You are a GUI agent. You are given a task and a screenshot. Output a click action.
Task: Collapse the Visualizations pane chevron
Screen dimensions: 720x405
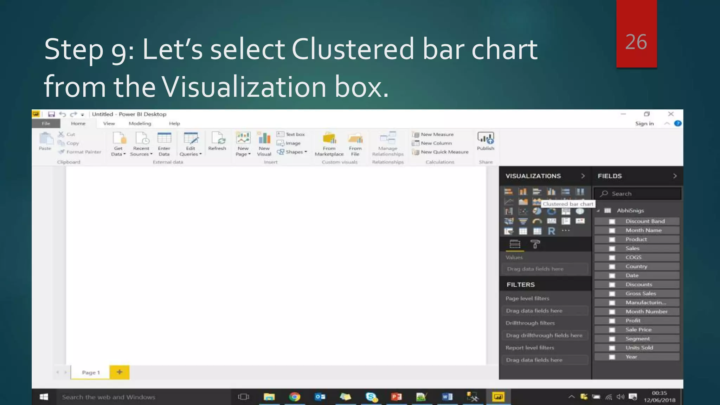tap(583, 176)
